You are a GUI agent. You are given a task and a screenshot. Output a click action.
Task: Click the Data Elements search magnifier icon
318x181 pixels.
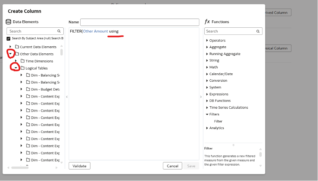(x=59, y=31)
